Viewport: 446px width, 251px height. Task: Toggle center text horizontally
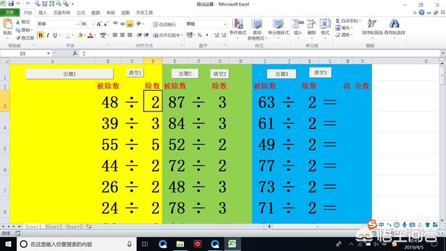123,35
